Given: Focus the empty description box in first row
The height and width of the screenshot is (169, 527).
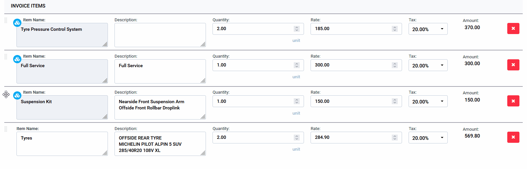Looking at the screenshot, I should click(x=160, y=35).
